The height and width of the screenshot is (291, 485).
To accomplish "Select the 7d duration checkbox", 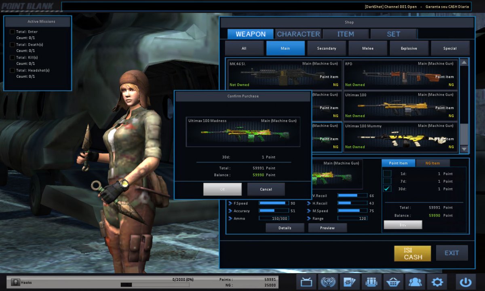I will (387, 181).
